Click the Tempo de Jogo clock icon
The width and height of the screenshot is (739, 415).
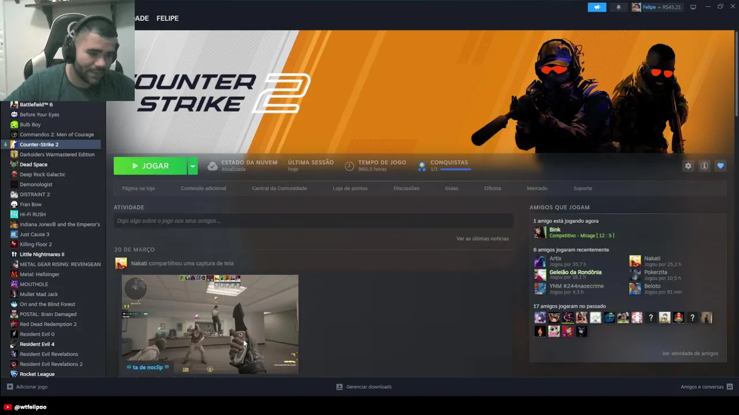(x=349, y=166)
